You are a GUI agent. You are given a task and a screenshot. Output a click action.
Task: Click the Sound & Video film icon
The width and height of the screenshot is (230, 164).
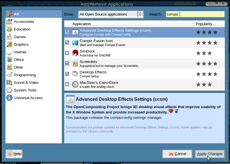[9, 82]
